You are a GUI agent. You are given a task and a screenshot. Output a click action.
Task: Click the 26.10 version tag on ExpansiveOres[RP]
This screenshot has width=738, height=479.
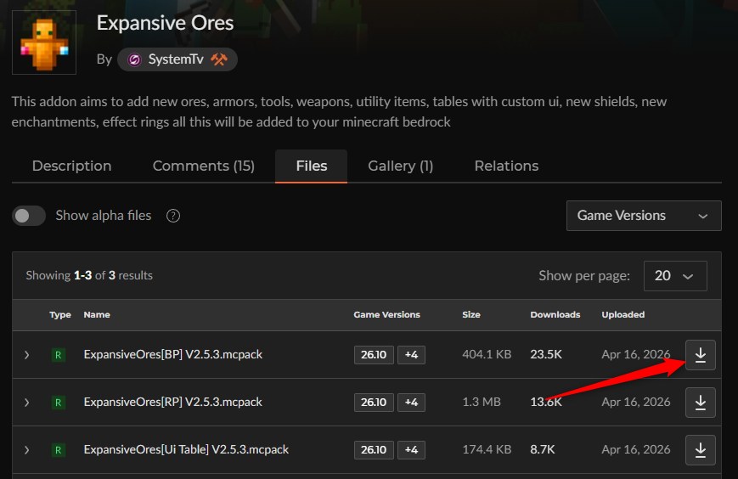pos(374,403)
